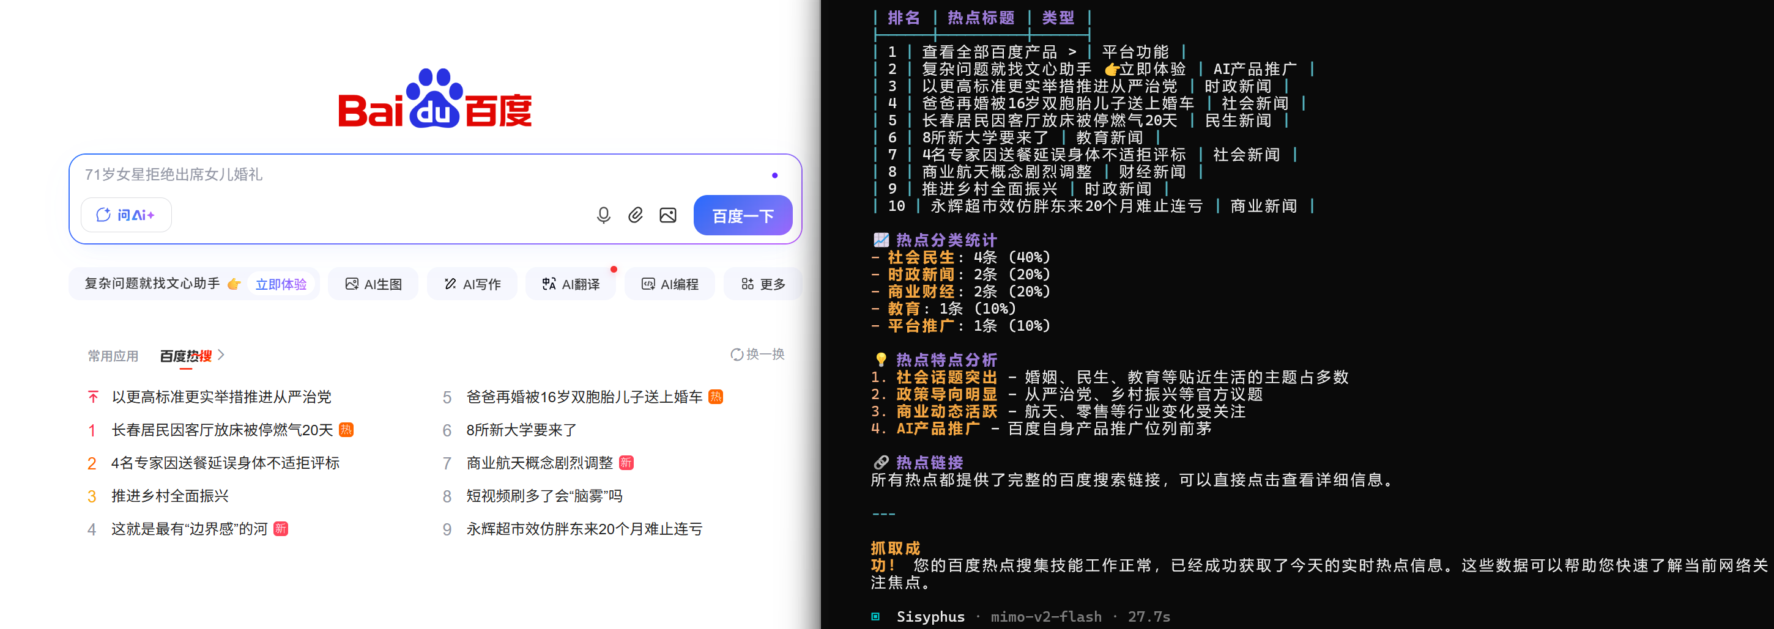Open AI编程 coding tool
This screenshot has height=629, width=1774.
point(669,284)
